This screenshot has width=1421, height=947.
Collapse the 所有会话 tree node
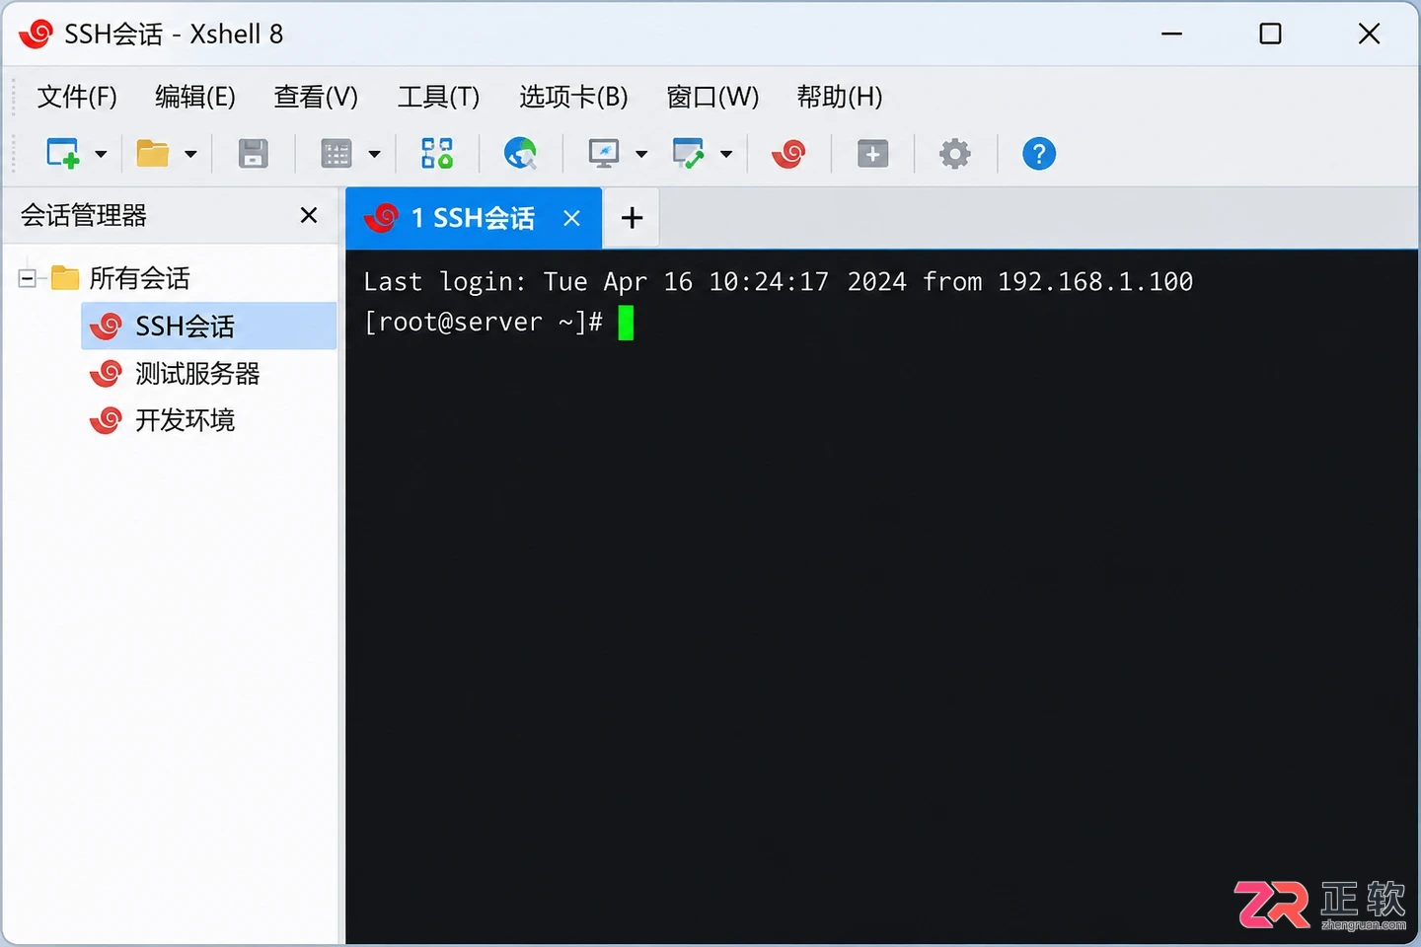(x=28, y=278)
